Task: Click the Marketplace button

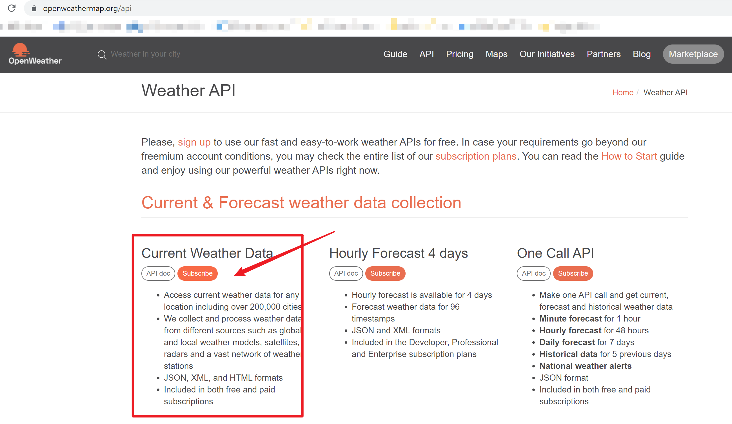Action: pos(693,54)
